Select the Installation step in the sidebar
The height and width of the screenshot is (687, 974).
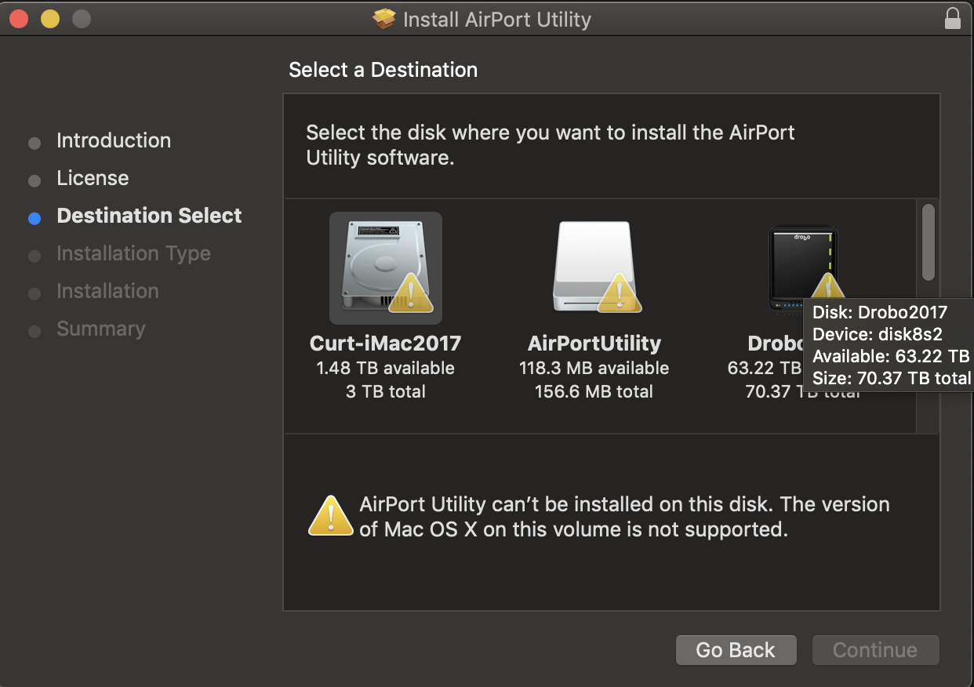click(x=107, y=291)
